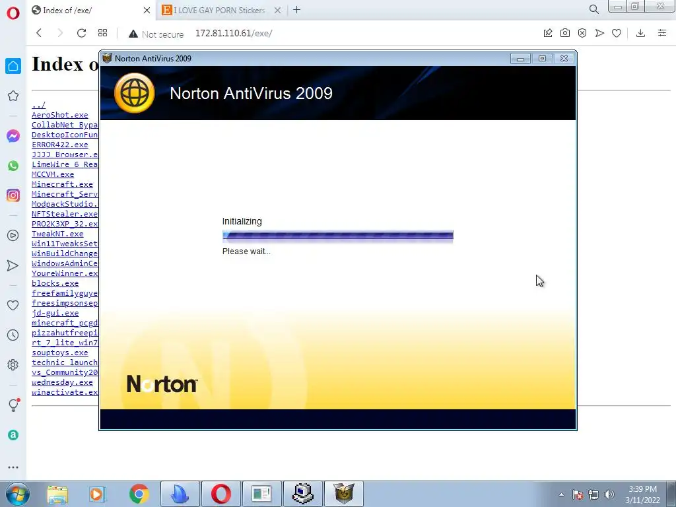Image resolution: width=676 pixels, height=507 pixels.
Task: Open the MCCVM.exe link
Action: [53, 174]
